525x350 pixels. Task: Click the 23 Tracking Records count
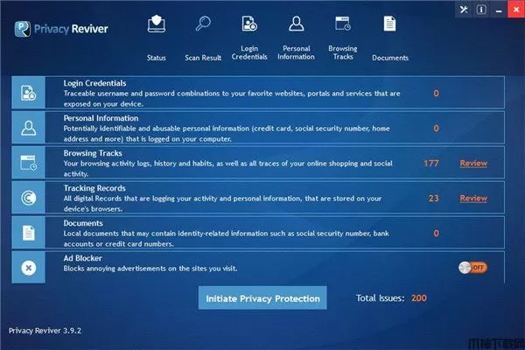click(434, 199)
